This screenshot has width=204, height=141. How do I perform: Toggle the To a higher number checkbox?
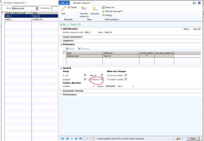pos(126,79)
